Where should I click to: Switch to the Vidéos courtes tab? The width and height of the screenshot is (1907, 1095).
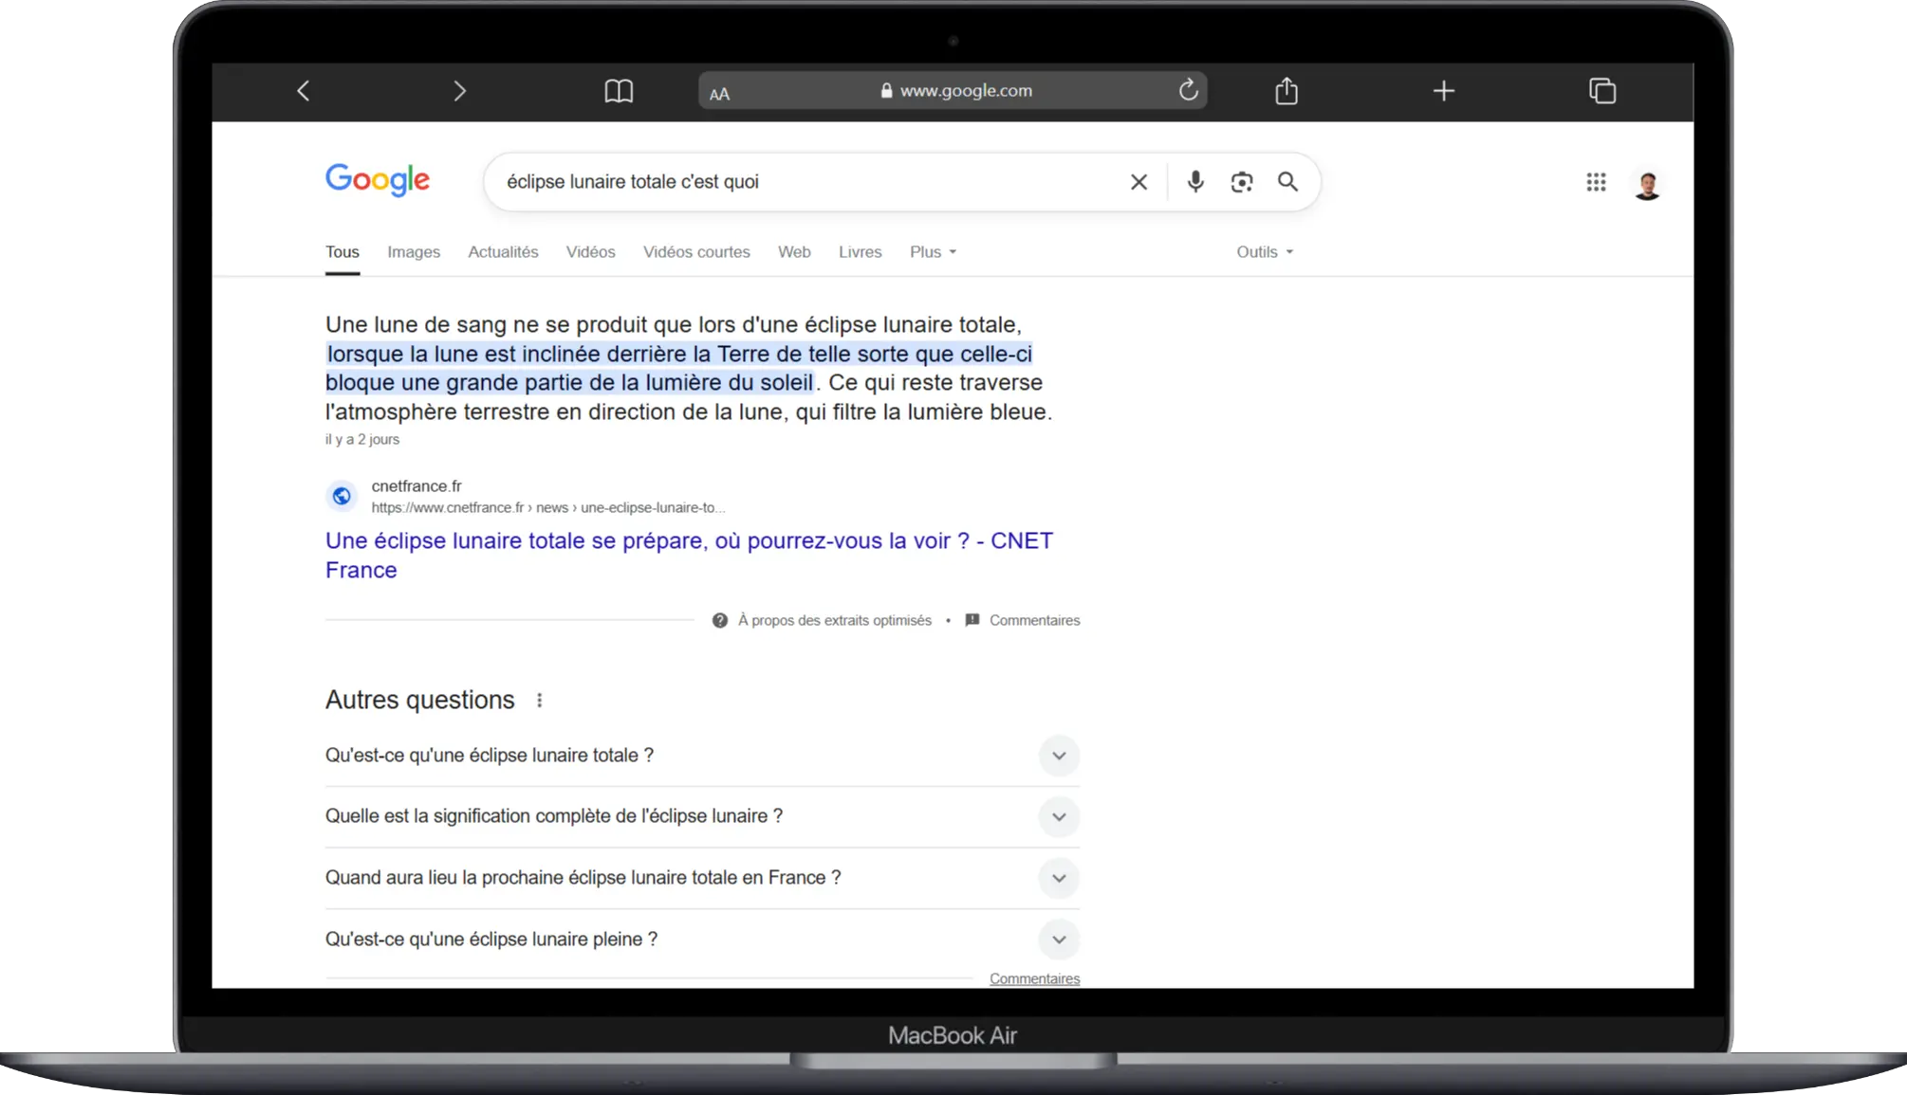point(696,252)
